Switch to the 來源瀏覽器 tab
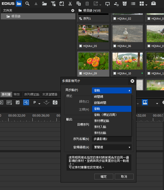 pyautogui.click(x=50, y=94)
